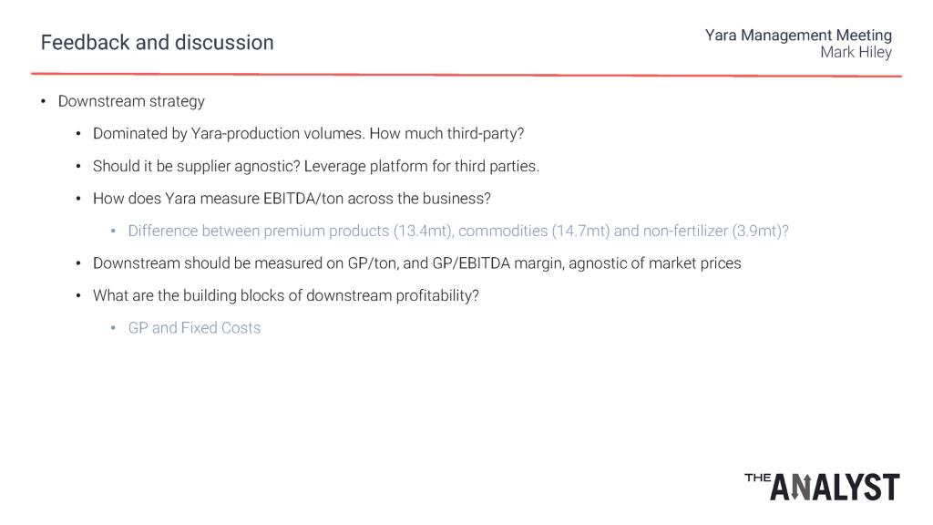Click 'Downstream should be measured on GP/ton' line
Image resolution: width=933 pixels, height=525 pixels.
tap(416, 263)
